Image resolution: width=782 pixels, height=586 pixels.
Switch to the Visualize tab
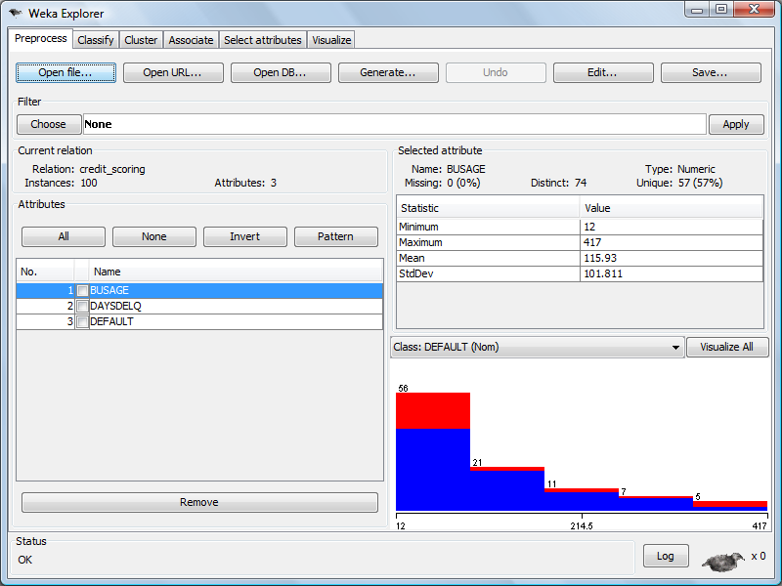(331, 40)
